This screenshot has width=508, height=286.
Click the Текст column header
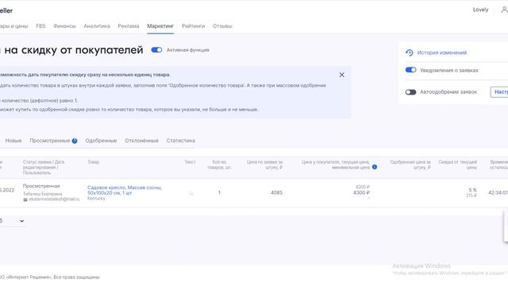[x=190, y=162]
